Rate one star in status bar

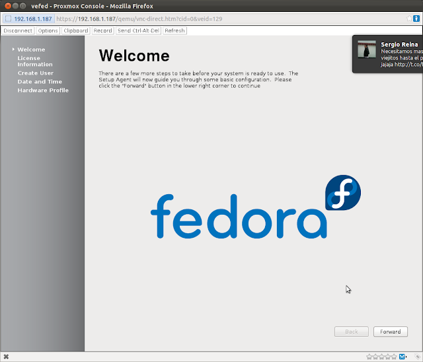coord(369,357)
